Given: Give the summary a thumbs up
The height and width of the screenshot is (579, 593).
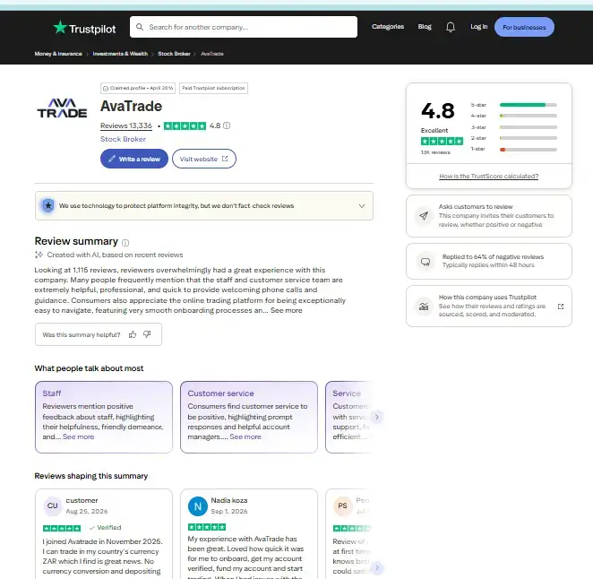Looking at the screenshot, I should (x=133, y=334).
